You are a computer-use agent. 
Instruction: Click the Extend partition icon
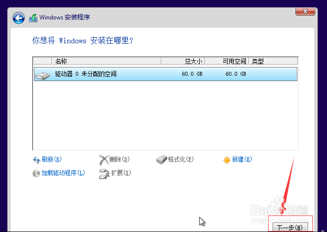104,174
